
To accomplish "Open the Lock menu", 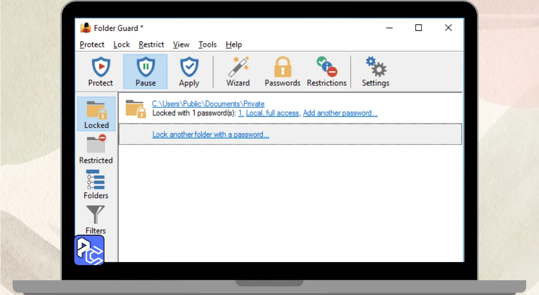I will 122,45.
